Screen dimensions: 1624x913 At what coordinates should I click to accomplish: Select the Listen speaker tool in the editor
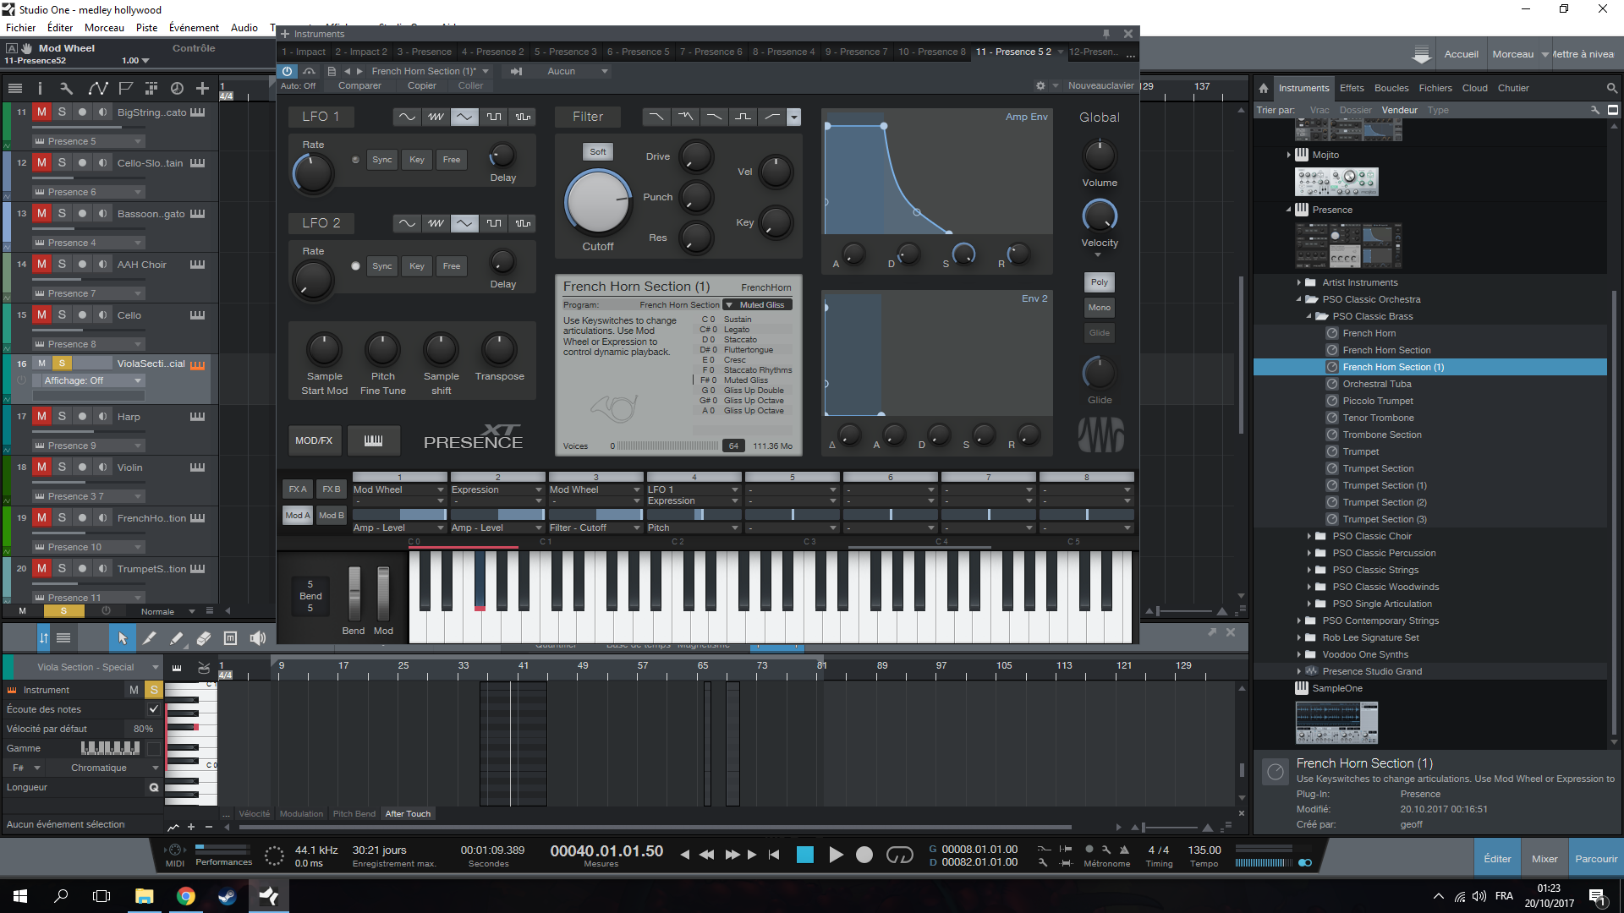point(258,639)
